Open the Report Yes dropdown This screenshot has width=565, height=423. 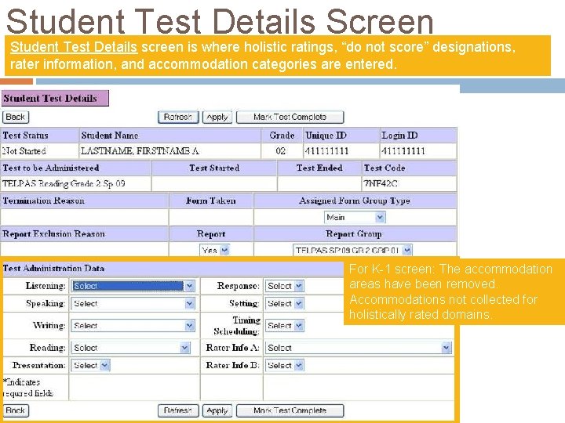pyautogui.click(x=215, y=250)
